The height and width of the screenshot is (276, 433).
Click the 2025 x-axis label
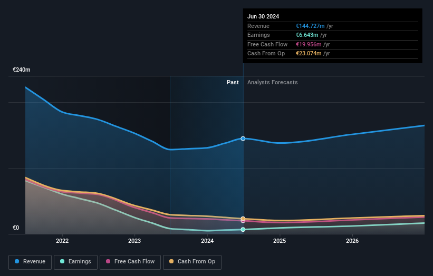click(280, 241)
